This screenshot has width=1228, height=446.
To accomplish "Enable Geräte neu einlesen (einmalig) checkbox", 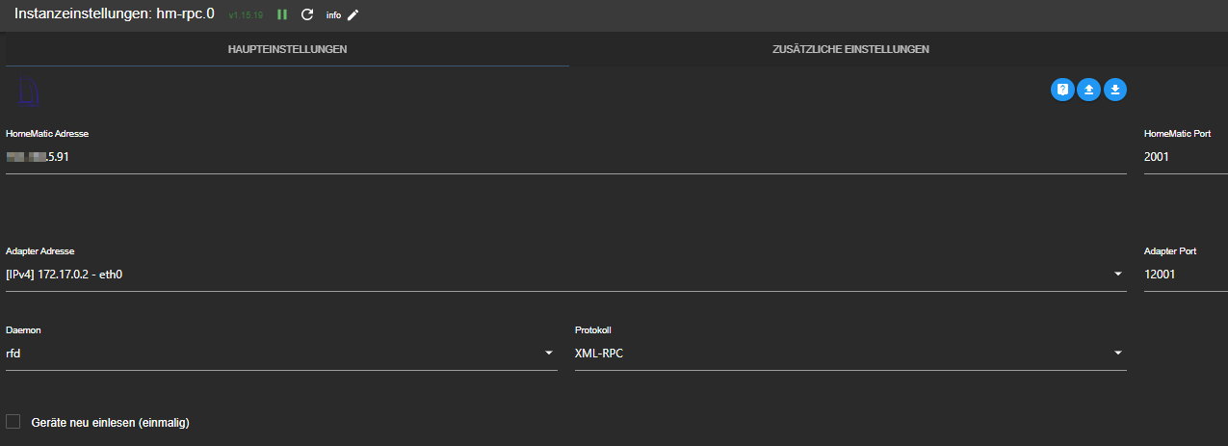I will click(13, 421).
